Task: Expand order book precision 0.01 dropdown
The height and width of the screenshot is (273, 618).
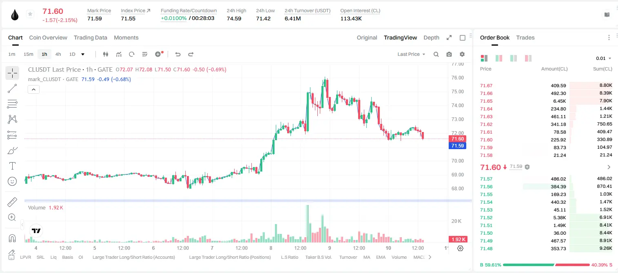Action: pos(604,58)
